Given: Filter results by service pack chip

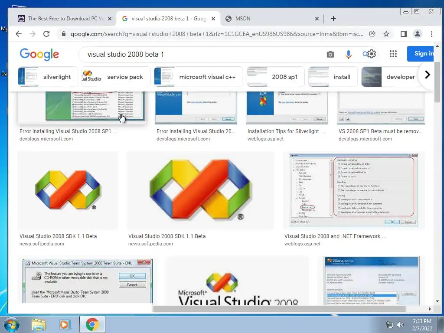Looking at the screenshot, I should click(x=116, y=77).
